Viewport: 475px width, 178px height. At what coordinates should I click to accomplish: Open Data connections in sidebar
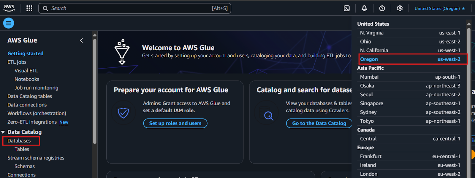pos(27,105)
